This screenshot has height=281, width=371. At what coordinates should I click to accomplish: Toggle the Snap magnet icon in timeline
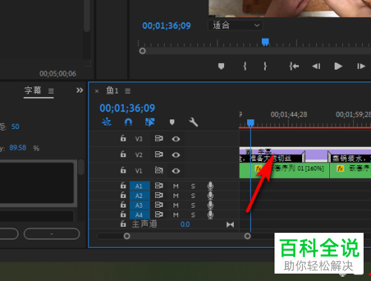click(x=128, y=122)
